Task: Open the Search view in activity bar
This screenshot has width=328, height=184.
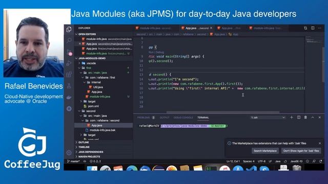Action: (69, 40)
